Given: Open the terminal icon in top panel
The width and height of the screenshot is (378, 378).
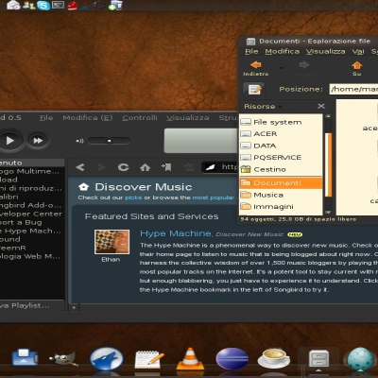Looking at the screenshot, I should click(58, 5).
